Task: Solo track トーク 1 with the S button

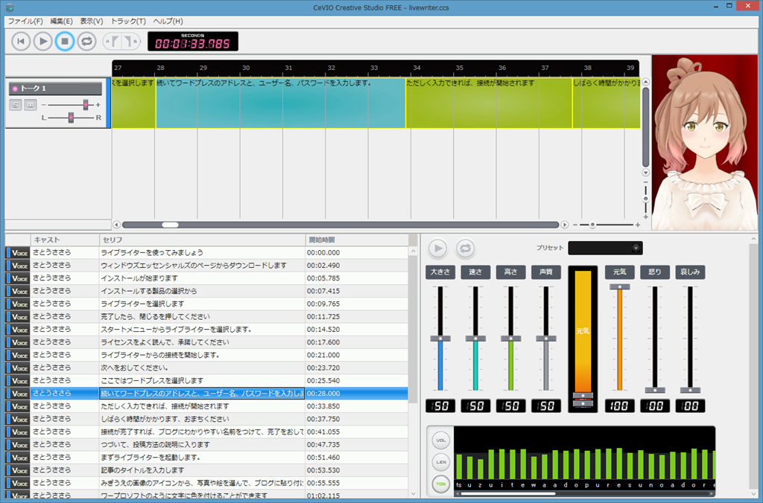Action: [x=16, y=104]
